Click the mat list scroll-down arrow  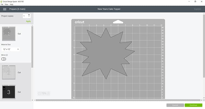pyautogui.click(x=32, y=100)
